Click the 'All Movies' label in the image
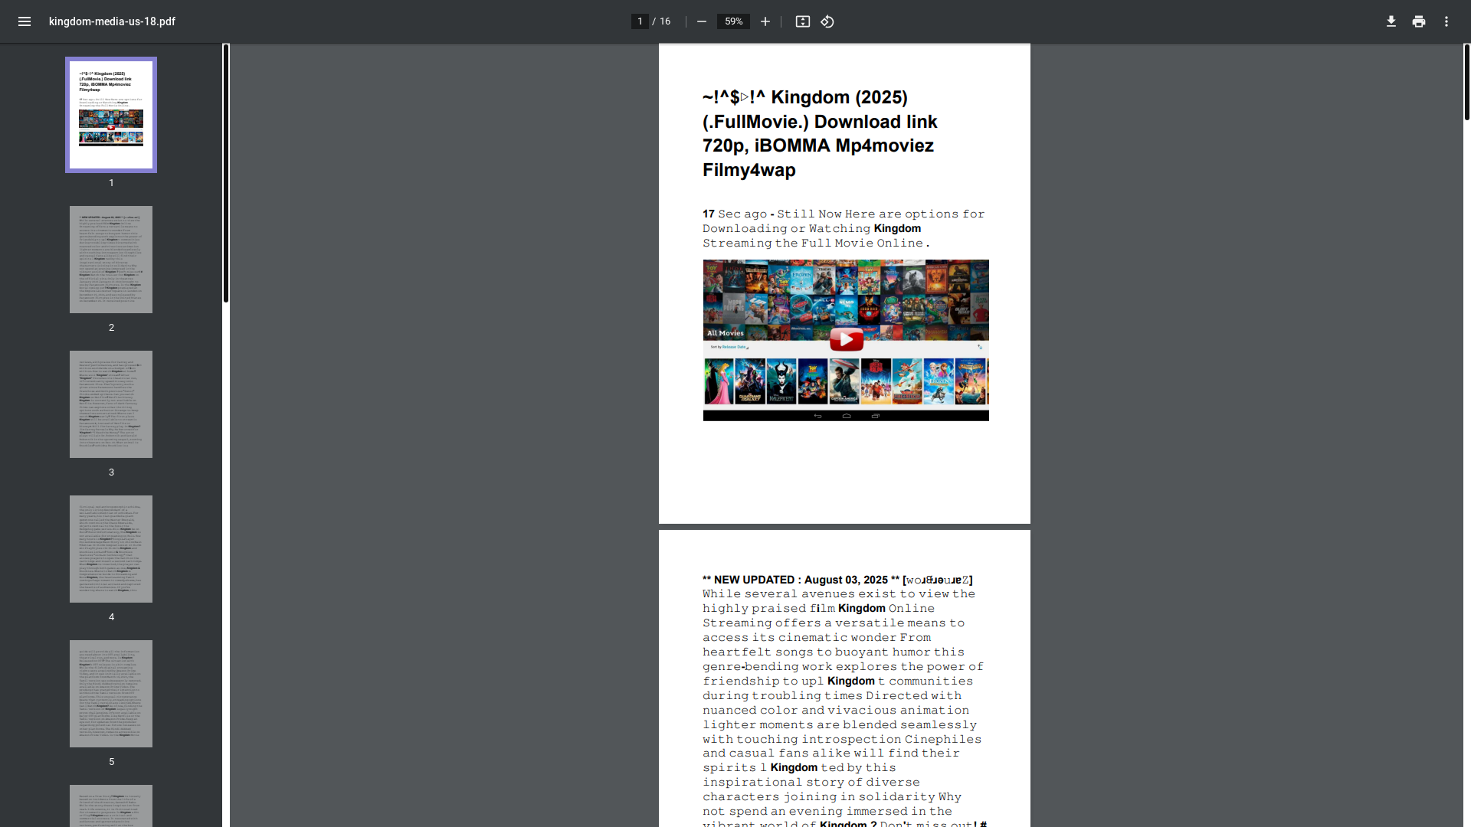This screenshot has width=1471, height=827. tap(726, 333)
